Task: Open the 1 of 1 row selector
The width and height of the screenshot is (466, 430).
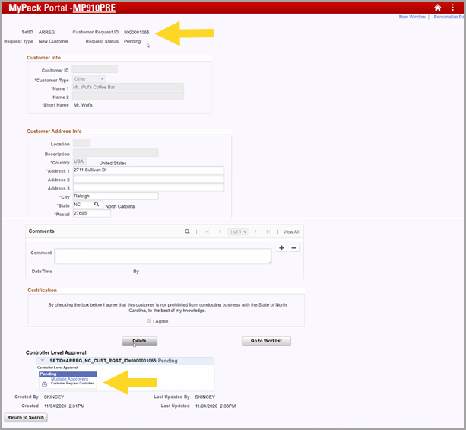Action: point(238,231)
